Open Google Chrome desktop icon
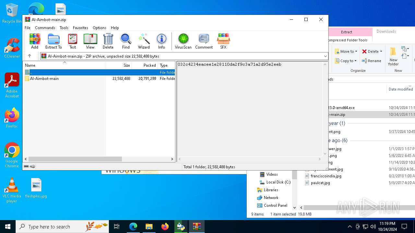This screenshot has width=415, height=233. [12, 155]
